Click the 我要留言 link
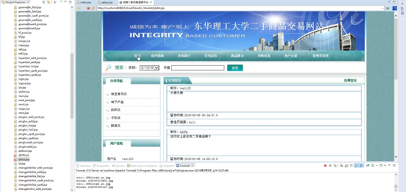The image size is (406, 192). point(350,80)
